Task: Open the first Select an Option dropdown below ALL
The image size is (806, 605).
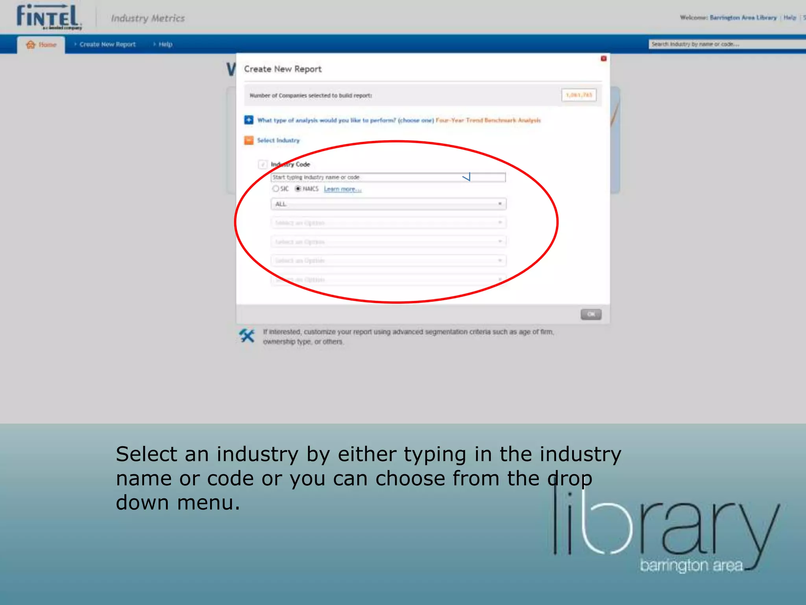Action: (388, 223)
